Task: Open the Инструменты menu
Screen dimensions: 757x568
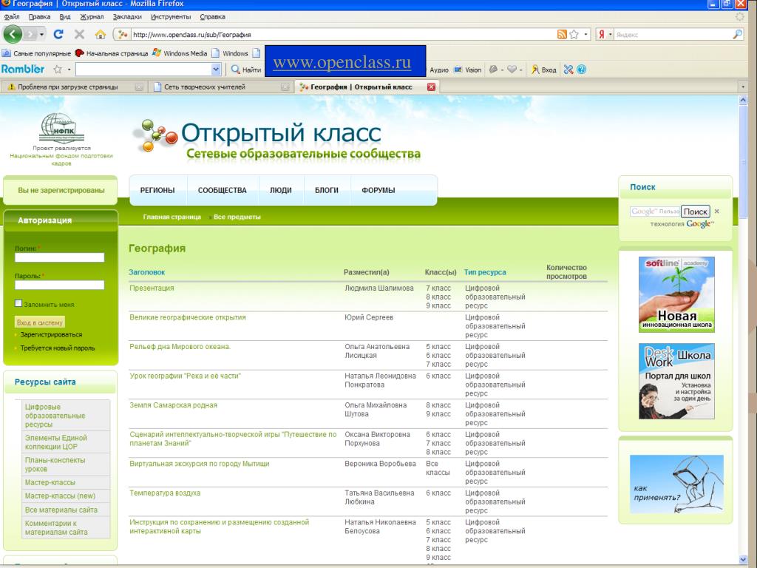Action: [x=171, y=16]
